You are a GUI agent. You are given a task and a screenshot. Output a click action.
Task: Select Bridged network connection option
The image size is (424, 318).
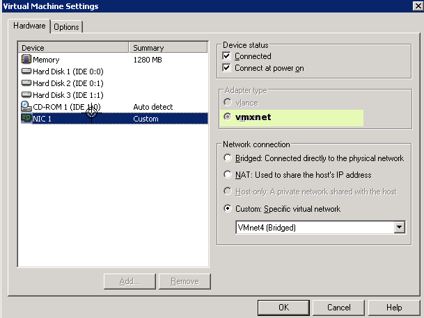228,158
